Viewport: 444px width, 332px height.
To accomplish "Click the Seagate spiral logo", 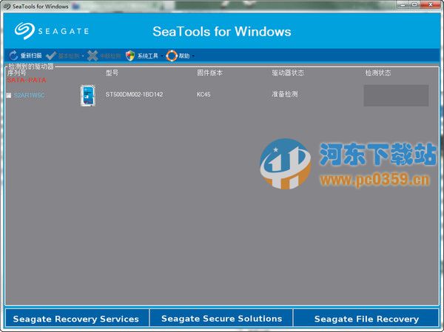I will (24, 30).
